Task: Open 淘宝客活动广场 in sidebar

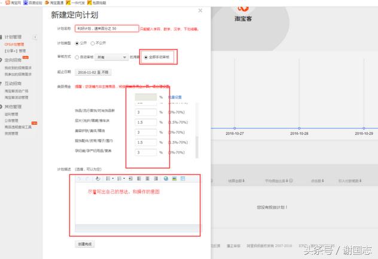Action: (16, 91)
